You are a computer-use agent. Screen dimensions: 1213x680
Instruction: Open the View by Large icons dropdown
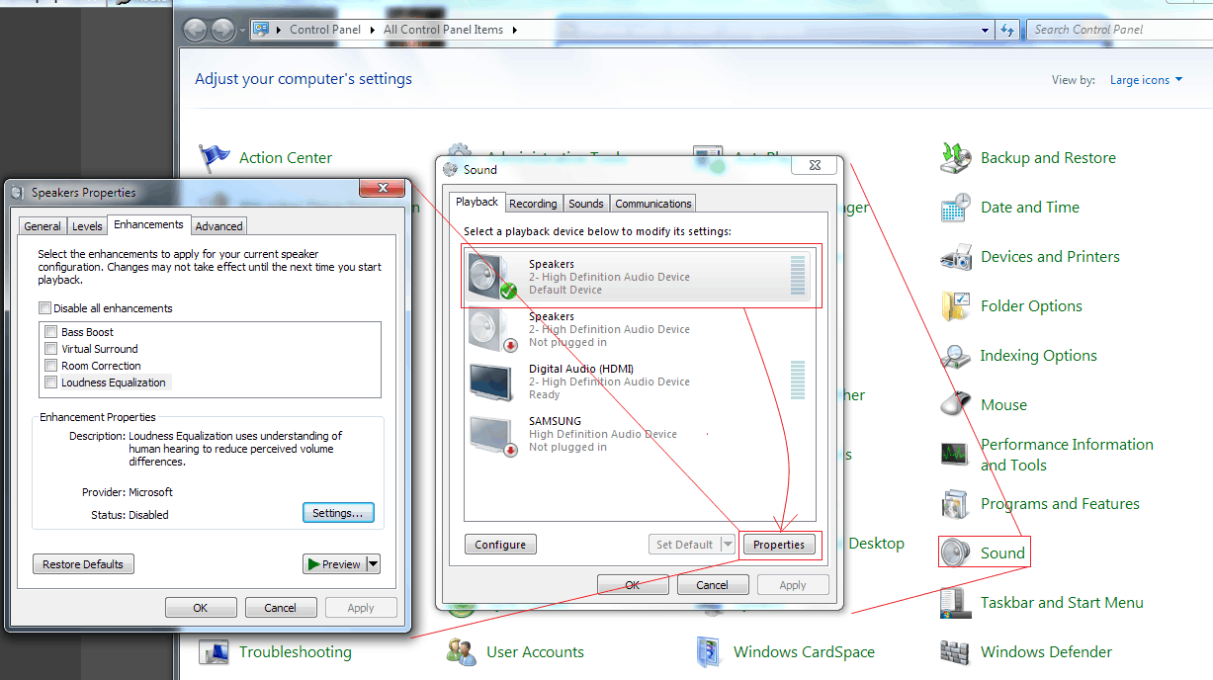point(1147,80)
